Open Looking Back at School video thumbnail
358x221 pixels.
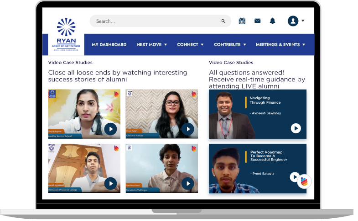tap(84, 114)
